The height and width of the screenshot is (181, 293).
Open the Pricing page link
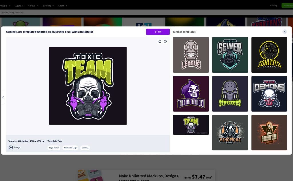274,5
